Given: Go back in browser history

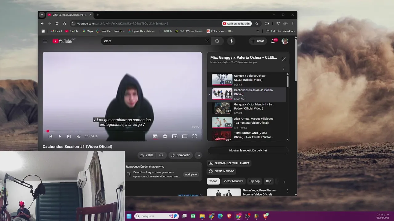Looking at the screenshot, I should pyautogui.click(x=42, y=24).
